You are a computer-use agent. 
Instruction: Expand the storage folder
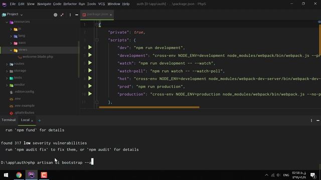(7, 71)
